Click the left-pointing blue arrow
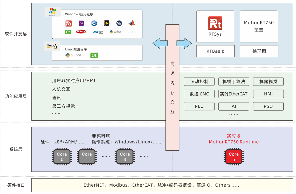This screenshot has height=194, width=296. pos(160,43)
